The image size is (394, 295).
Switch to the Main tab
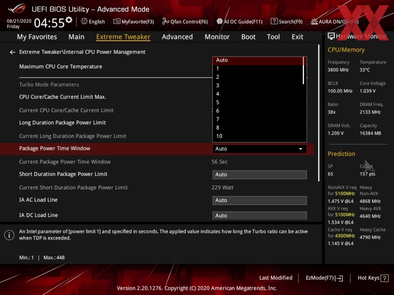[x=76, y=37]
